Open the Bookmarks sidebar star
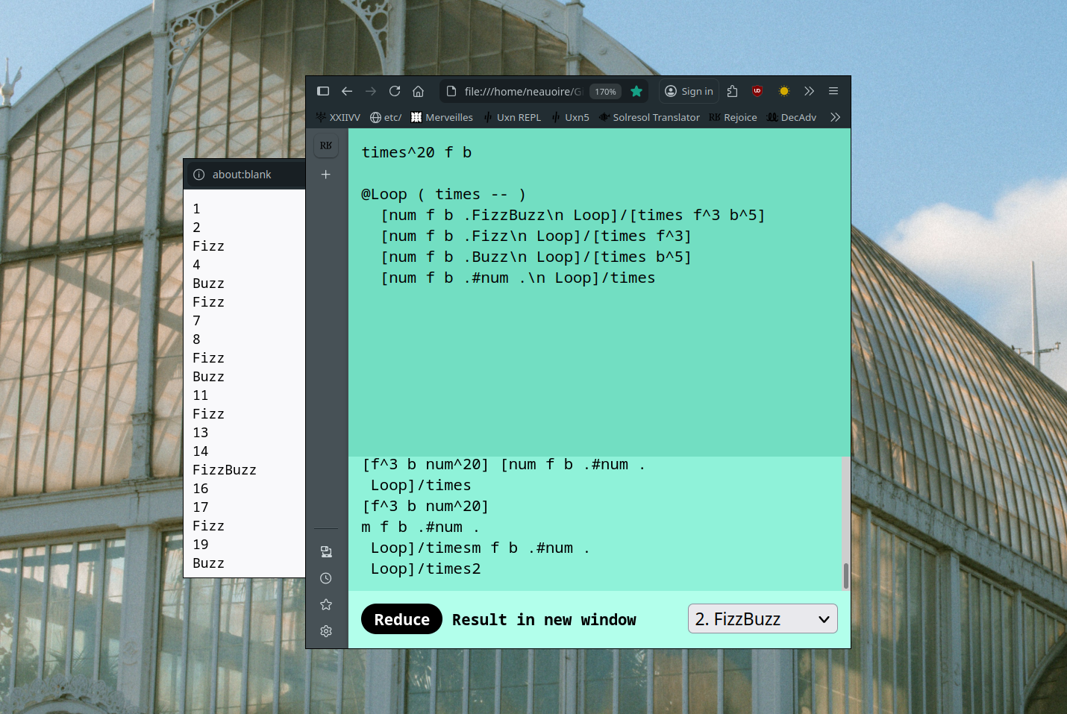Screen dimensions: 1067x714 (326, 604)
